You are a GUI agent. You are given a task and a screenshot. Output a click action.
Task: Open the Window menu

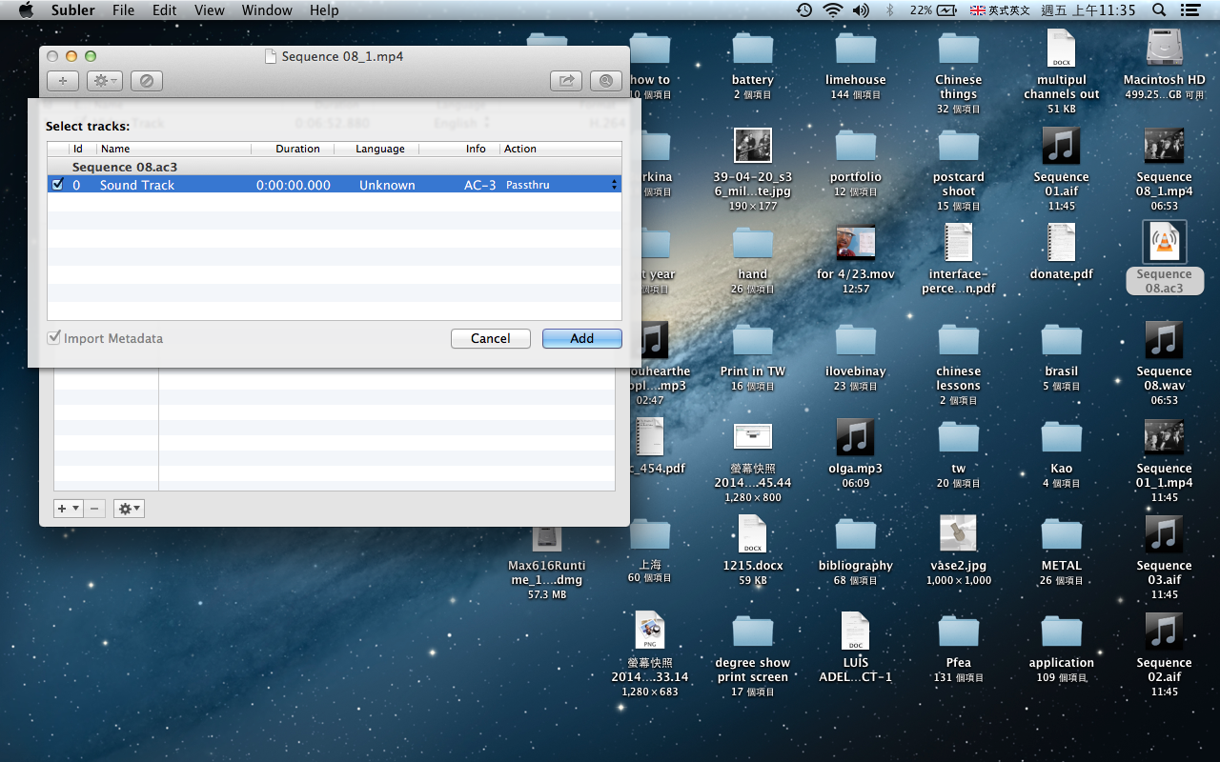click(x=267, y=10)
